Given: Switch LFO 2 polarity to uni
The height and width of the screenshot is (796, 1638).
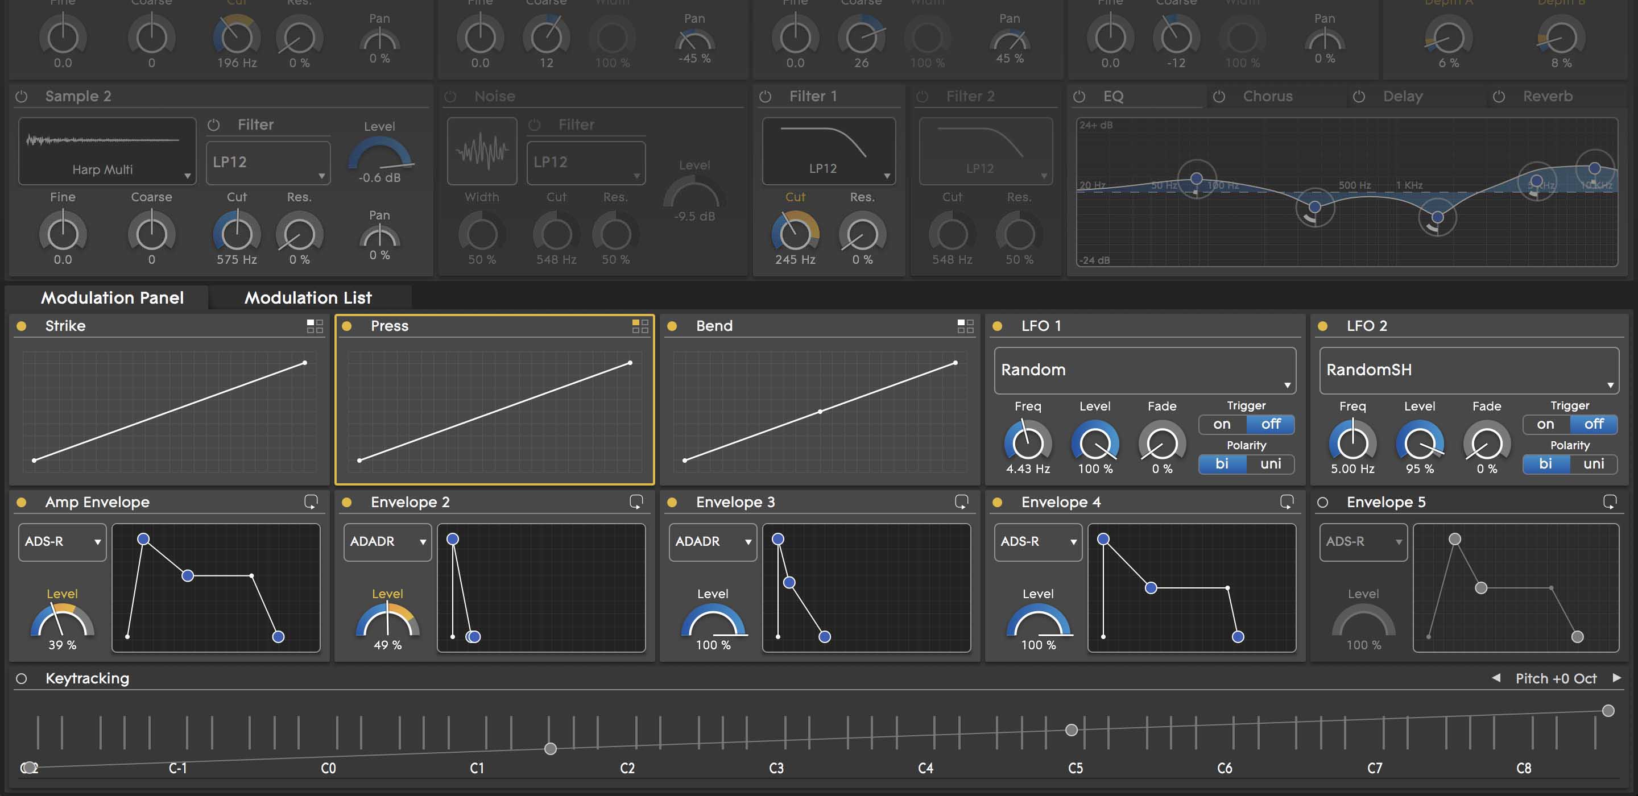Looking at the screenshot, I should coord(1594,464).
